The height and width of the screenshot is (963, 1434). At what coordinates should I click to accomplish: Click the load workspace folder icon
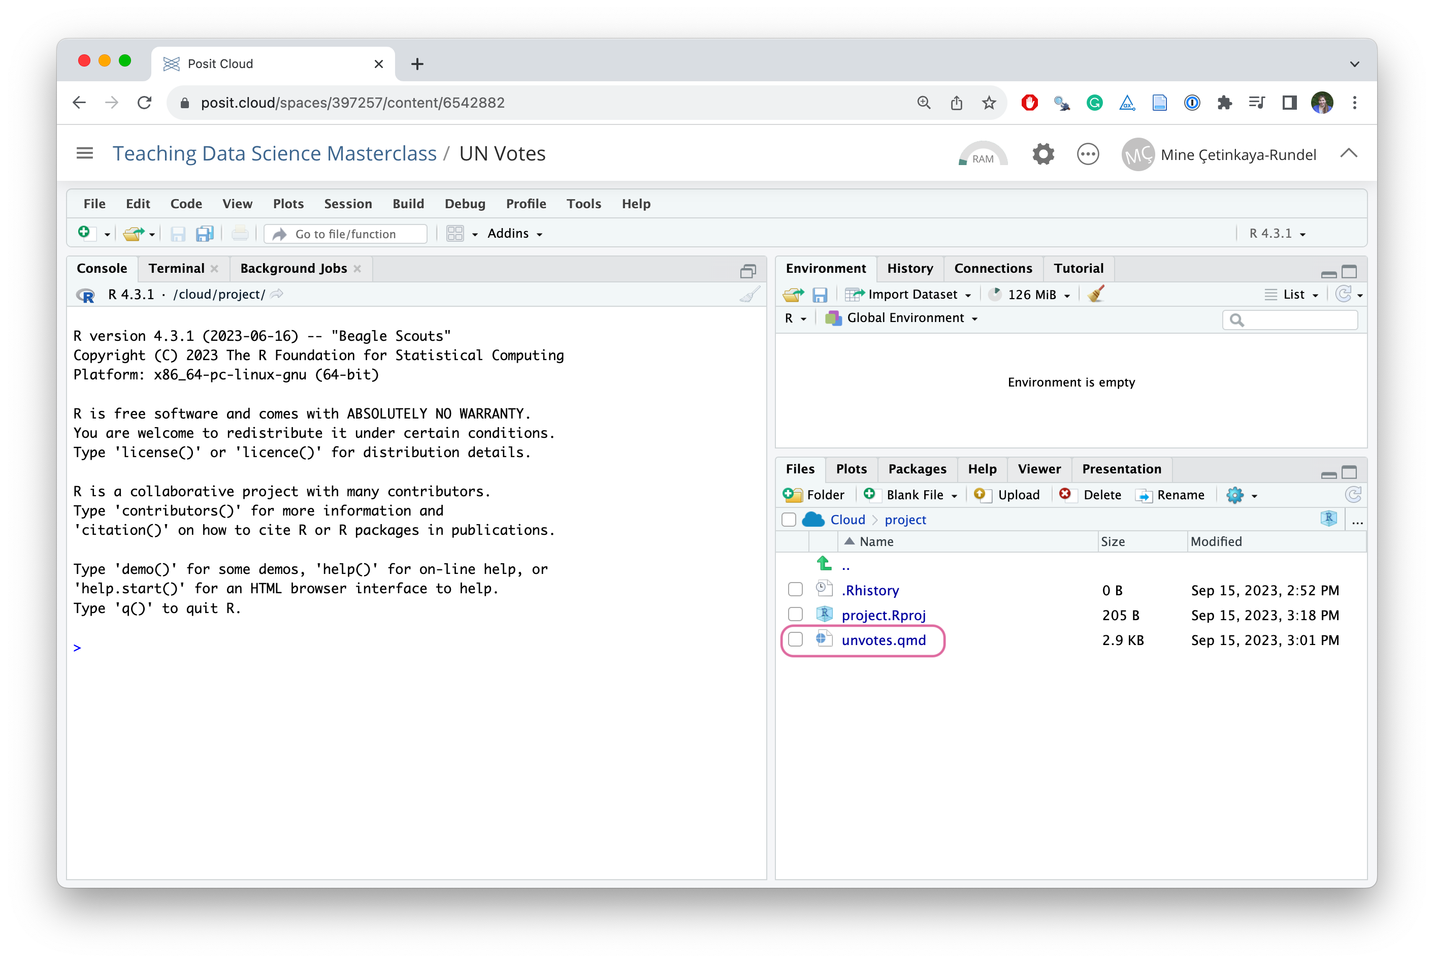point(793,295)
